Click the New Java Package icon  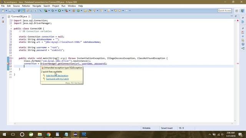click(73, 11)
